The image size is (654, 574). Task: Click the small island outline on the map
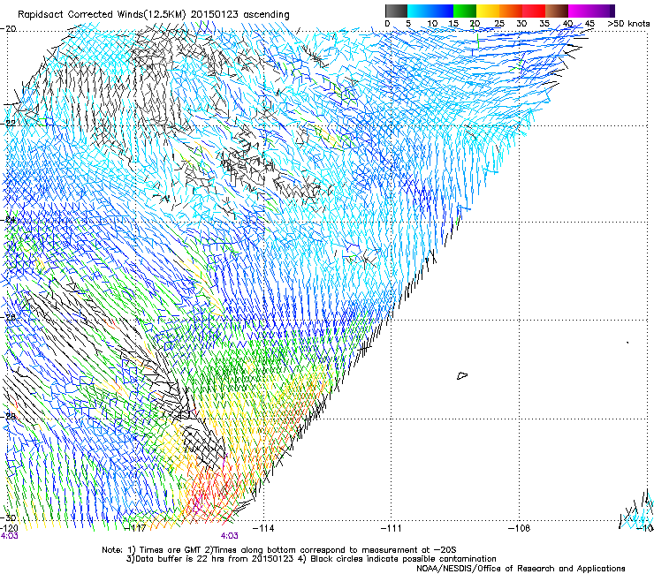[x=462, y=375]
